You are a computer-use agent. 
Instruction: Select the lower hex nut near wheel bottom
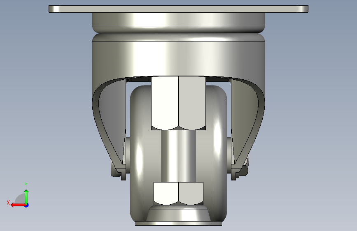pos(178,193)
